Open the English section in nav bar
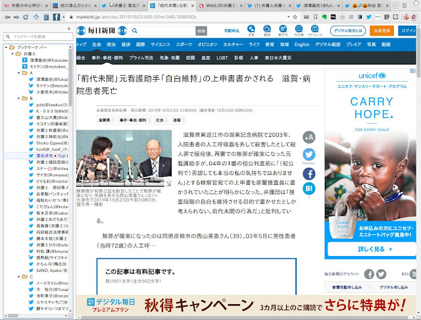The height and width of the screenshot is (320, 421). (x=302, y=44)
